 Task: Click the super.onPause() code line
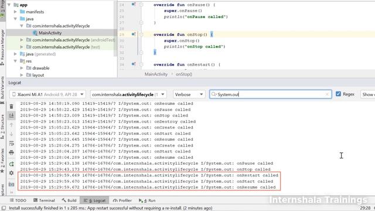[x=183, y=11]
